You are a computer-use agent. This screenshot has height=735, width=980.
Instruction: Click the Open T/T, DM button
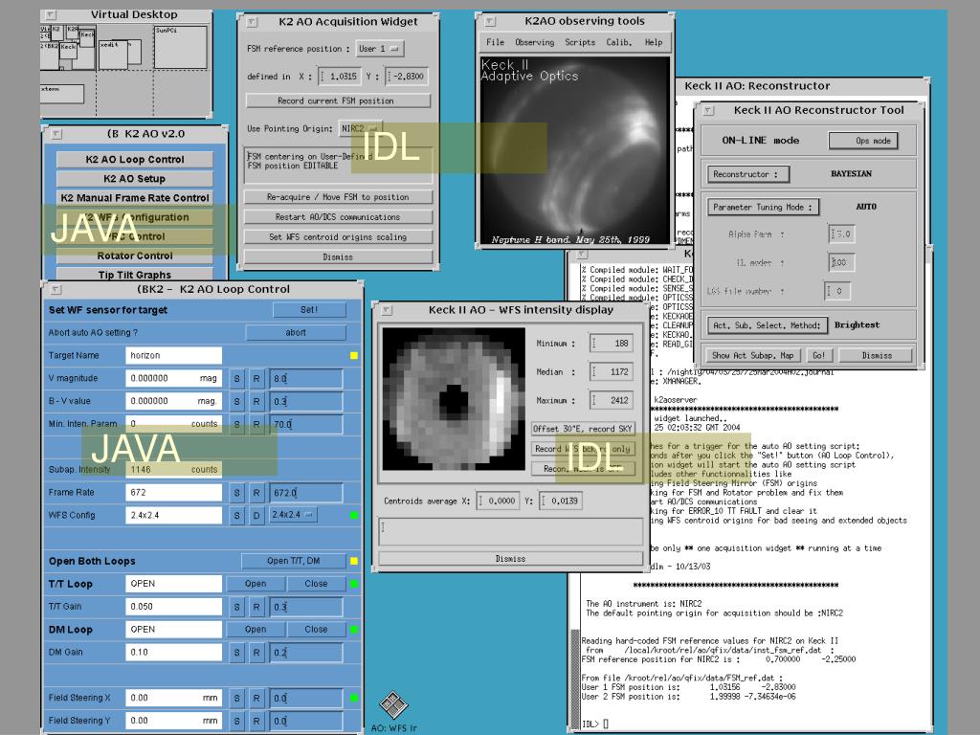294,561
